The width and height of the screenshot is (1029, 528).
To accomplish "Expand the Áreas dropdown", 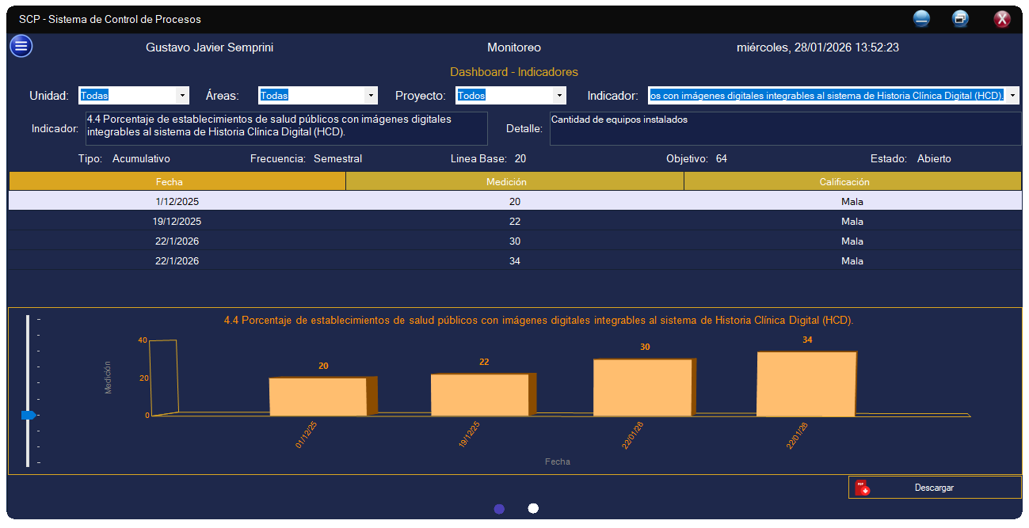I will pyautogui.click(x=370, y=96).
